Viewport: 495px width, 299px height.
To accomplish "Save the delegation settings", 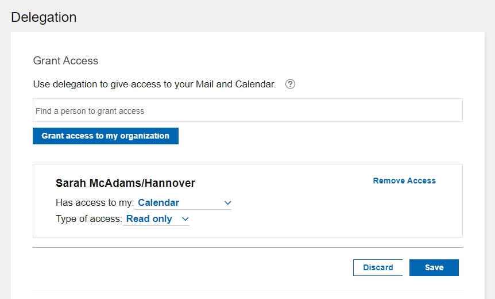I will (x=434, y=267).
